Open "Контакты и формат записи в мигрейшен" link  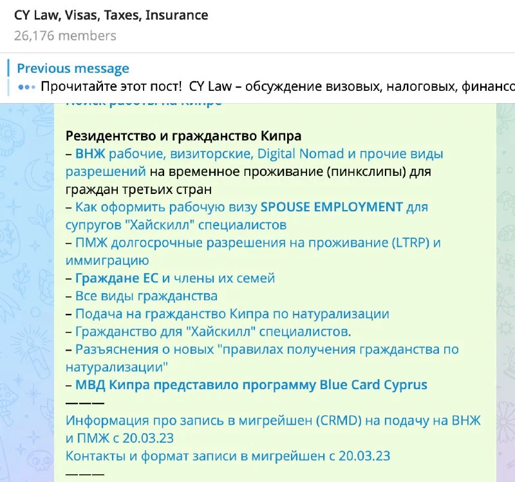click(x=227, y=456)
